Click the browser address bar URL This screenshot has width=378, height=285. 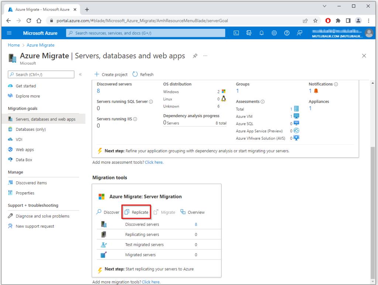(142, 21)
